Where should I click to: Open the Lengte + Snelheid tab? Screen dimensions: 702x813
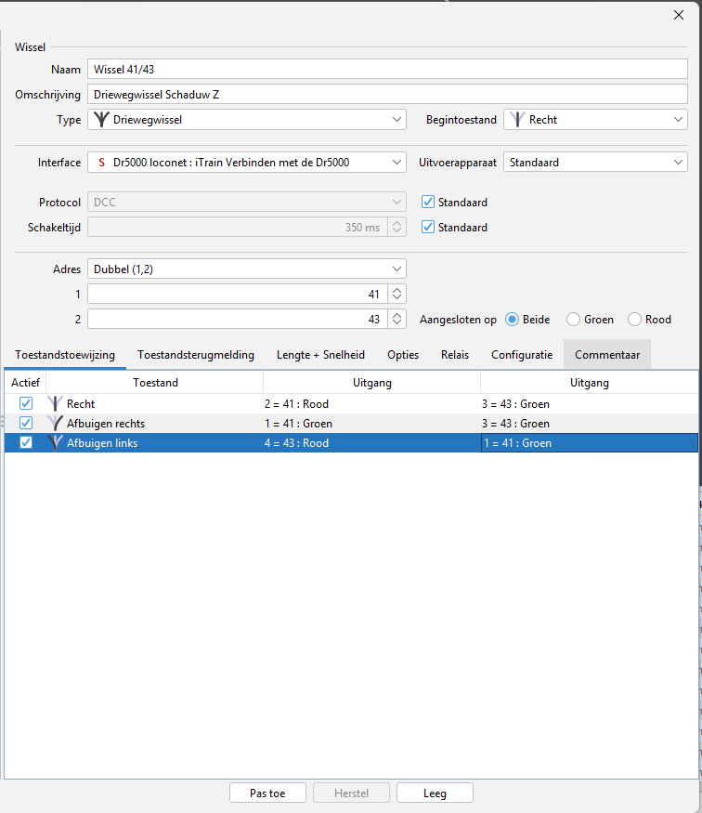pos(320,355)
